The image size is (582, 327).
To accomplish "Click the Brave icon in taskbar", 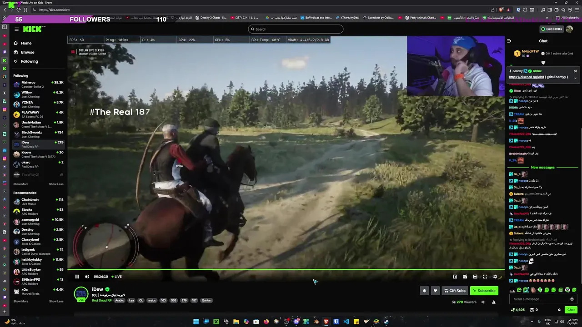I will (x=326, y=322).
